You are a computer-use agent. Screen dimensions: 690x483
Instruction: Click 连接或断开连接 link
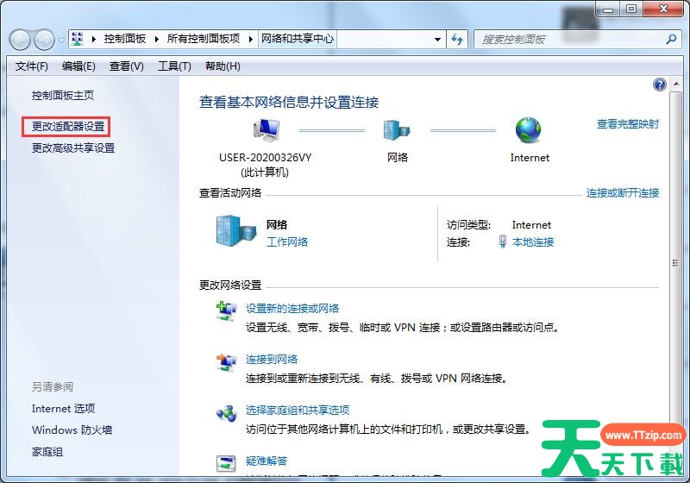coord(623,192)
